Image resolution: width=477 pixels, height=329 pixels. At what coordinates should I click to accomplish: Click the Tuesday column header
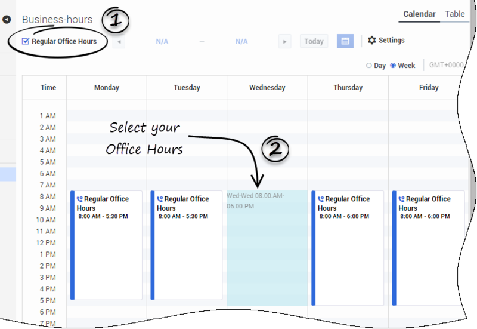click(x=187, y=87)
